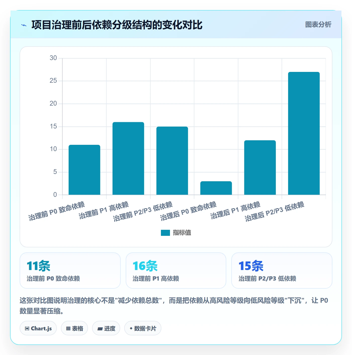This screenshot has width=352, height=355.
Task: Select the Chart.js tag chip
Action: pyautogui.click(x=38, y=328)
